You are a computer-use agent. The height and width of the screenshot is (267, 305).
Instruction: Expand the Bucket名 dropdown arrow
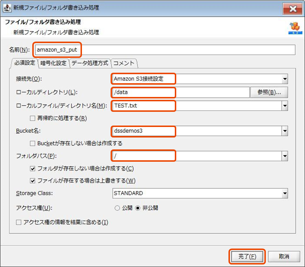click(285, 131)
